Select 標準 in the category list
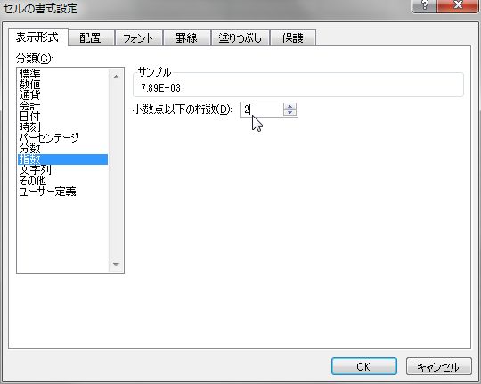 coord(63,74)
